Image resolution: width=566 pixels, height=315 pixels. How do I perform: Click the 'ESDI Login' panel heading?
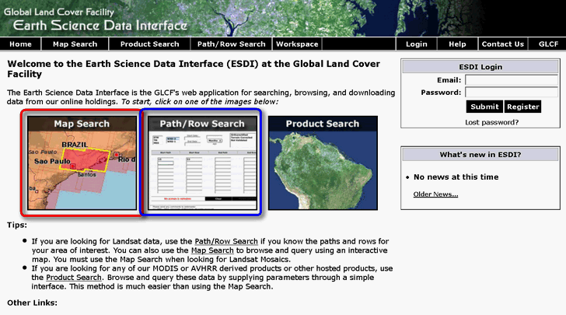click(x=480, y=67)
